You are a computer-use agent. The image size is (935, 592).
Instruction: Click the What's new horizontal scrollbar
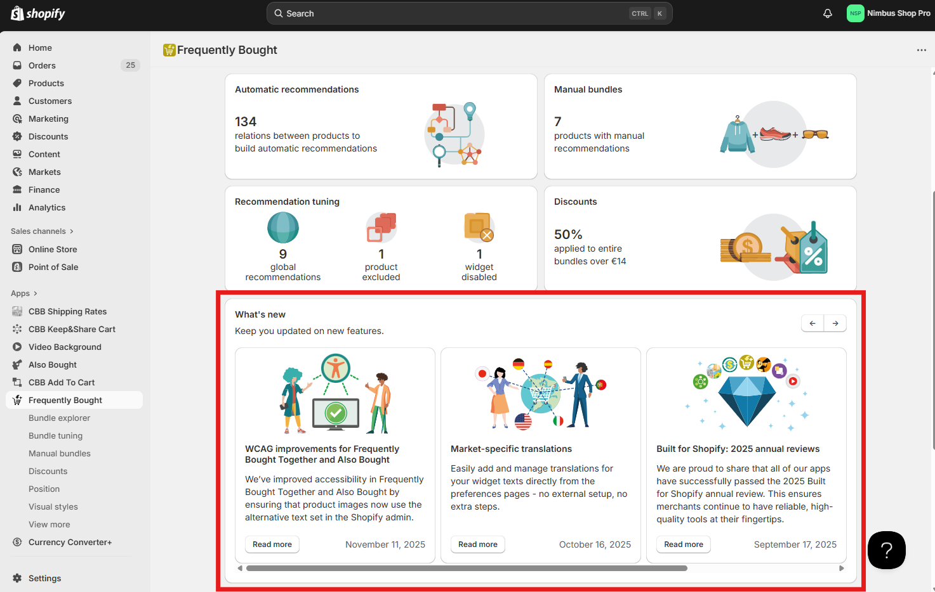pyautogui.click(x=467, y=569)
